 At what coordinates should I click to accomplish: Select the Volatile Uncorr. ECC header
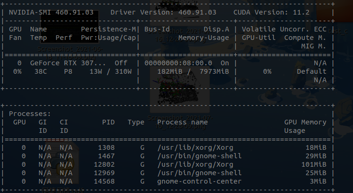284,30
